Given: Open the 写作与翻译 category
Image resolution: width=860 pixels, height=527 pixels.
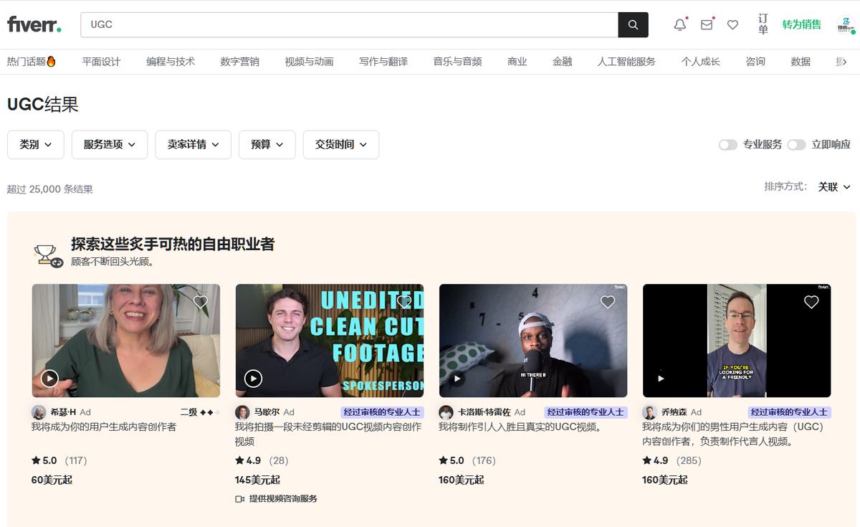Looking at the screenshot, I should coord(383,62).
